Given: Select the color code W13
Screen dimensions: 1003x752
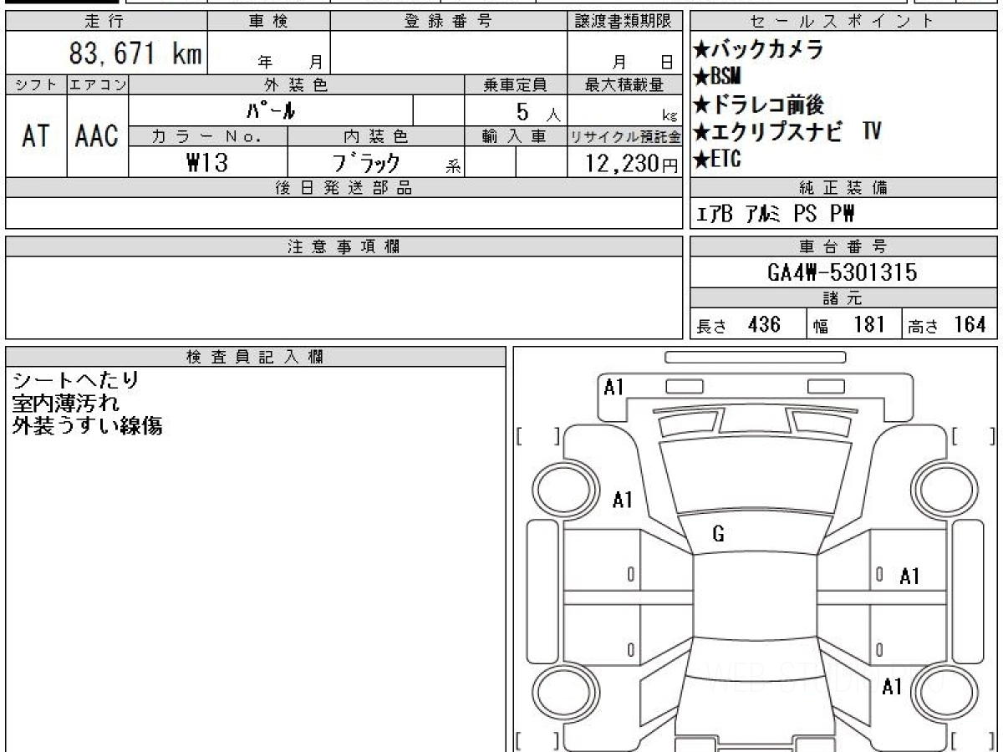Looking at the screenshot, I should coord(207,162).
